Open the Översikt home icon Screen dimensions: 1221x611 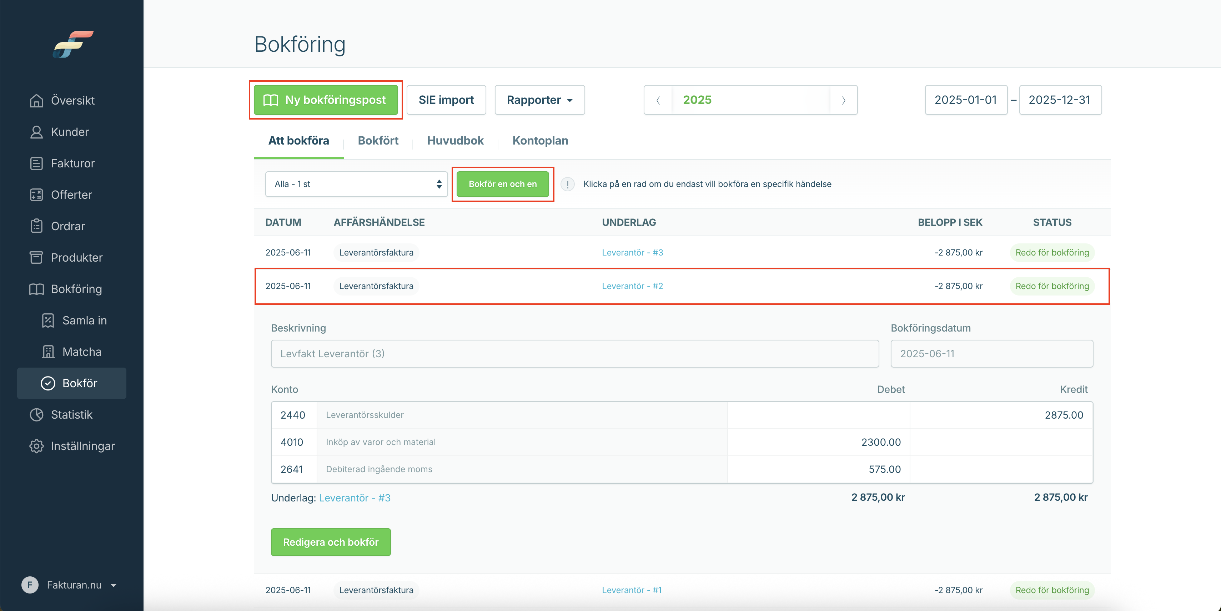(x=36, y=100)
